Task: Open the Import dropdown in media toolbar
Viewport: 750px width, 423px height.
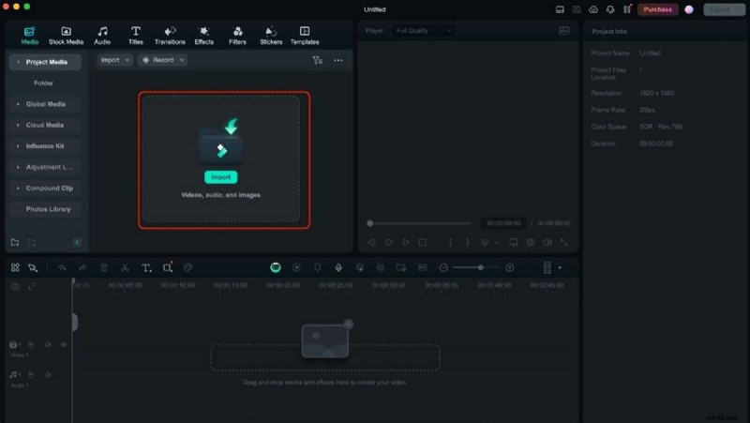Action: [114, 60]
